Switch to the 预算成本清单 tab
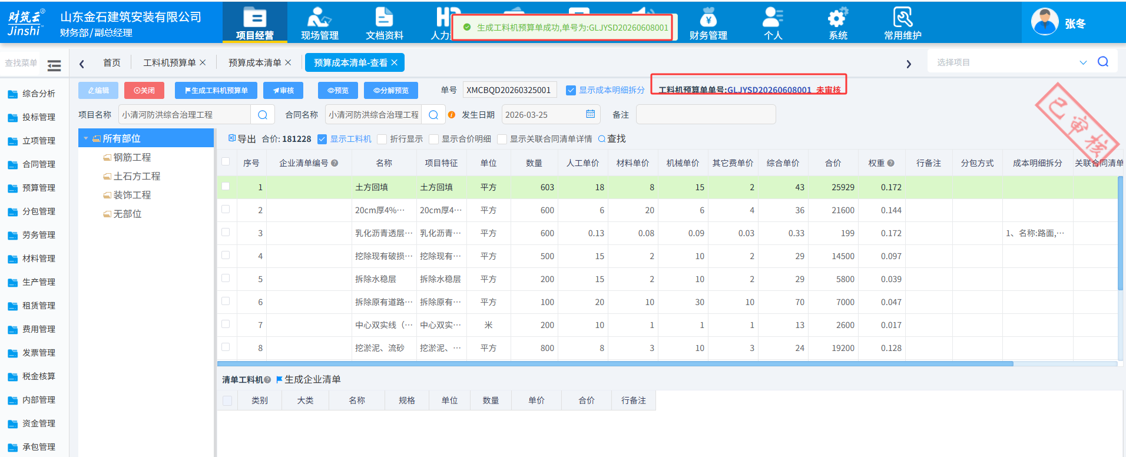Image resolution: width=1126 pixels, height=457 pixels. point(255,62)
